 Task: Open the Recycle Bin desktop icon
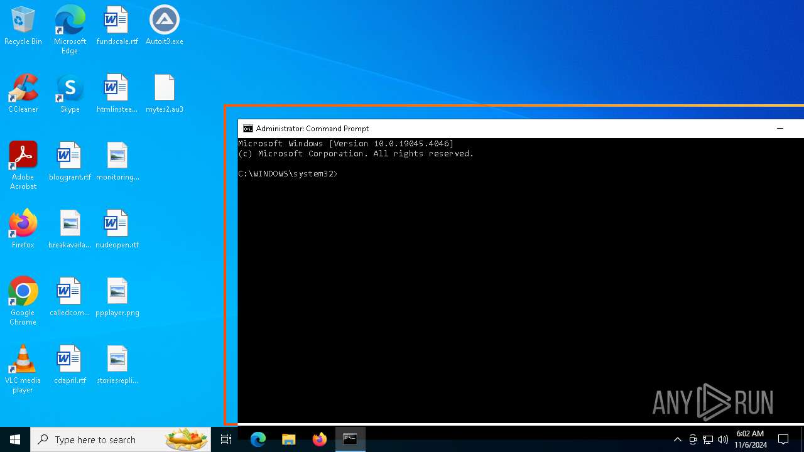(23, 26)
